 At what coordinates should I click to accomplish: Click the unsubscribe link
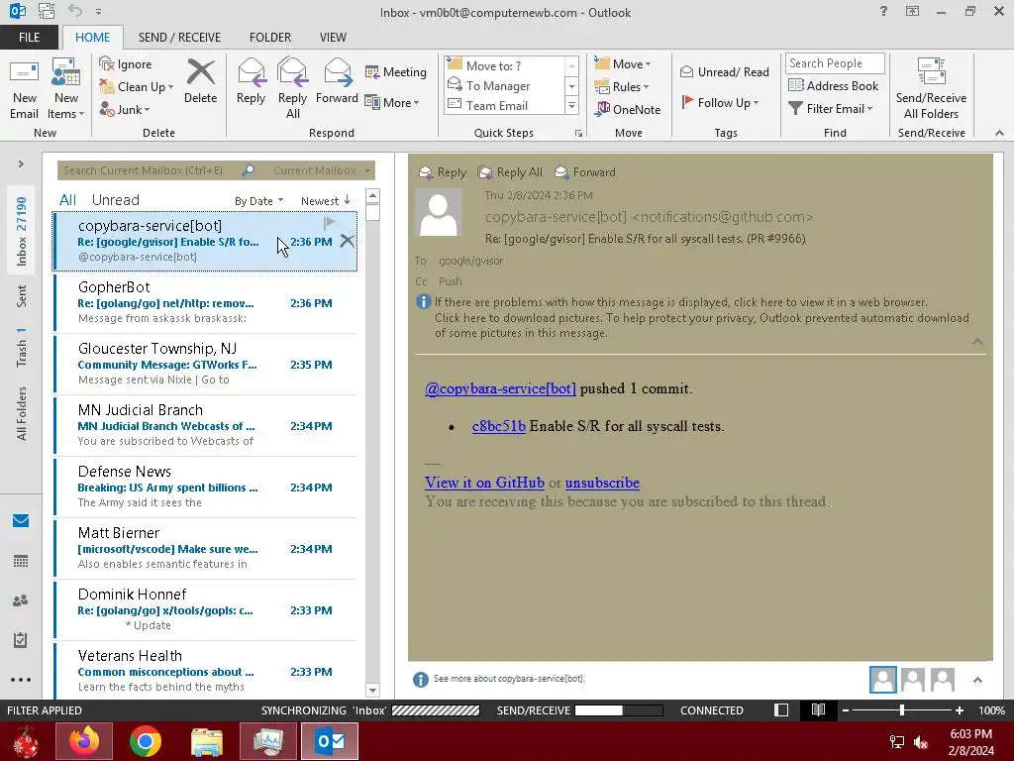point(602,483)
